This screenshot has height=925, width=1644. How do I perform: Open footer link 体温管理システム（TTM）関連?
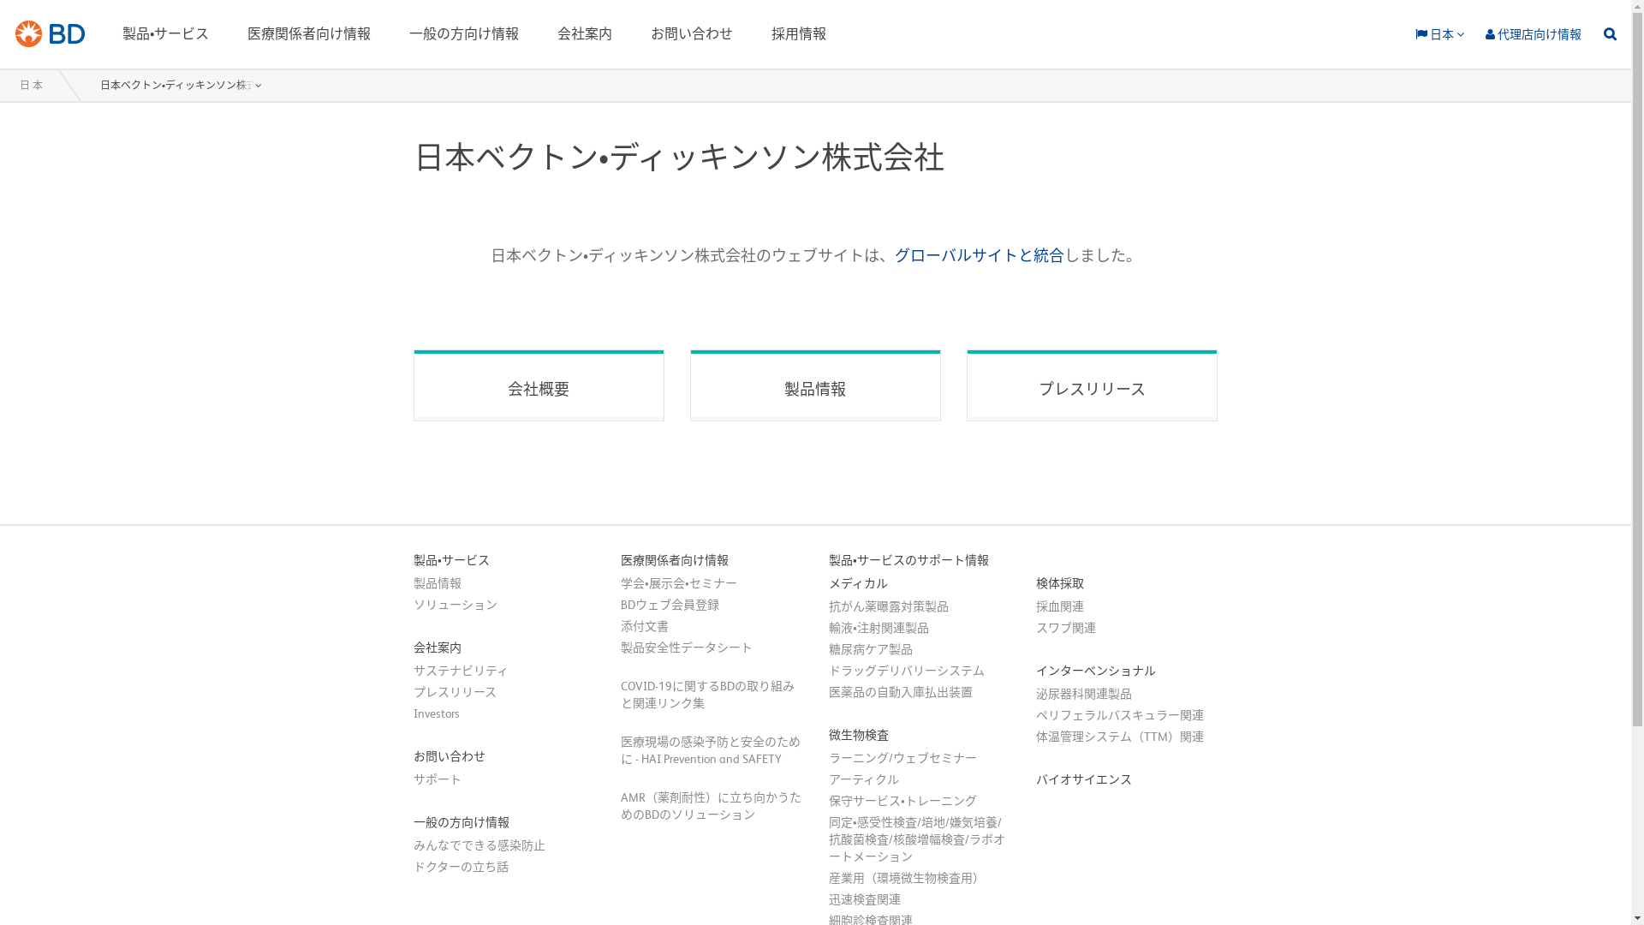(1120, 737)
